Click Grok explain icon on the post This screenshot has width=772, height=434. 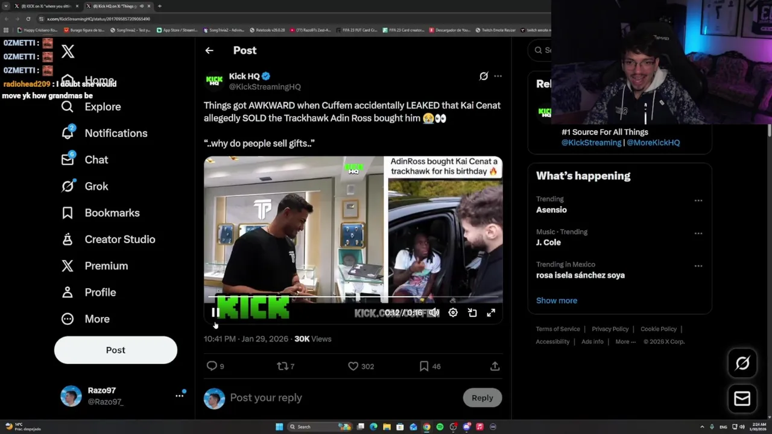[x=484, y=76]
